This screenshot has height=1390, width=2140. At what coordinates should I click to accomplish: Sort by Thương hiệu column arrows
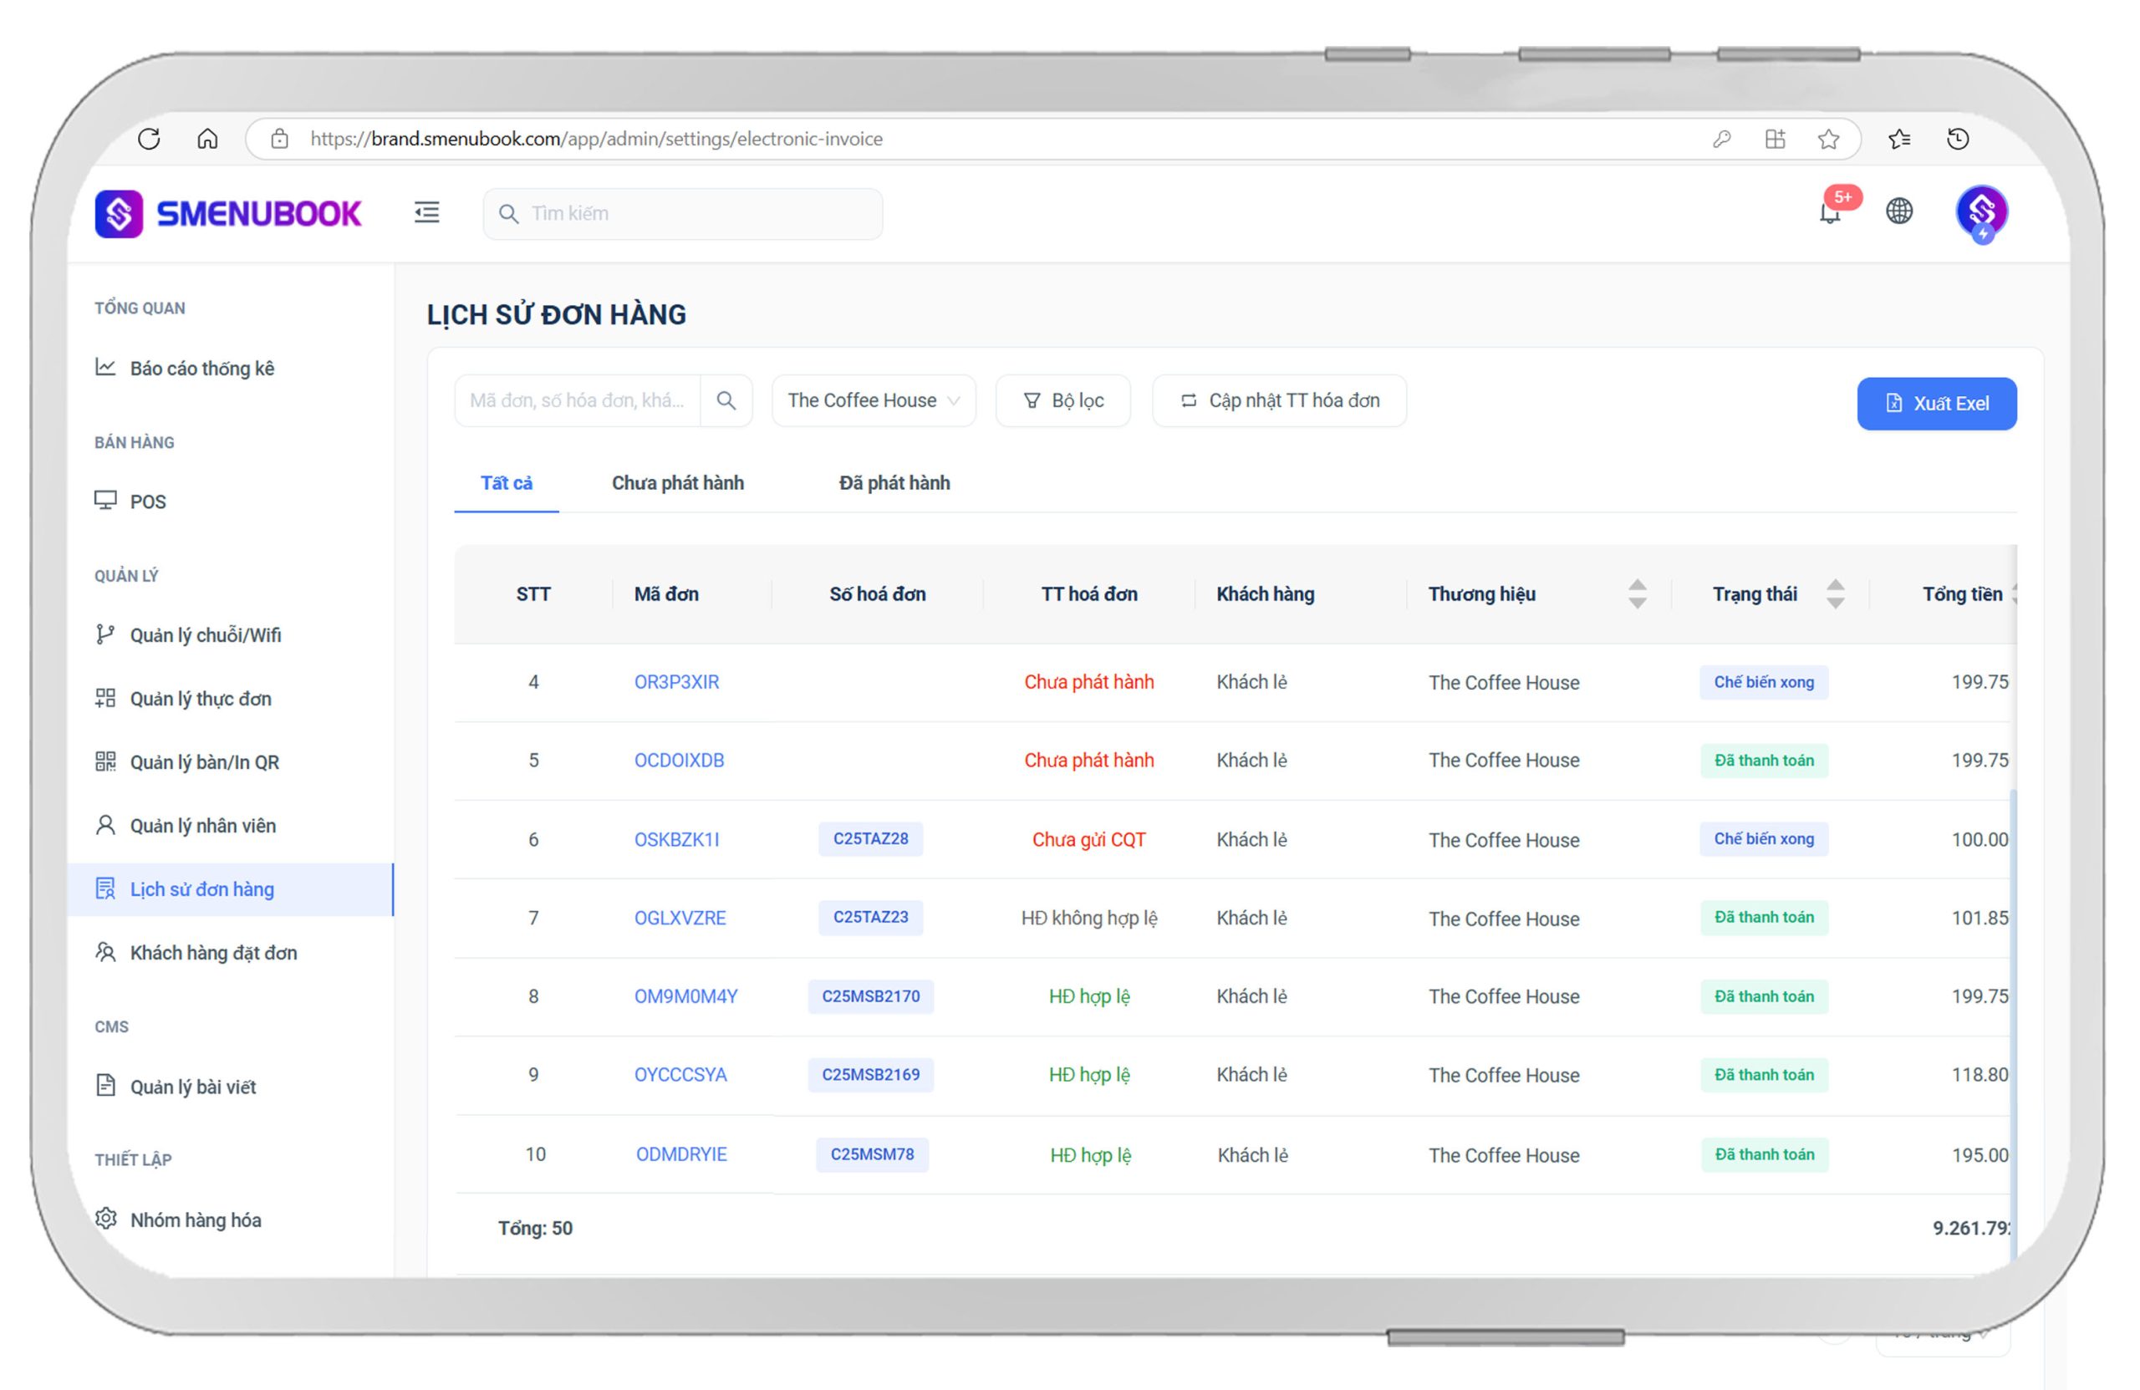[x=1637, y=594]
